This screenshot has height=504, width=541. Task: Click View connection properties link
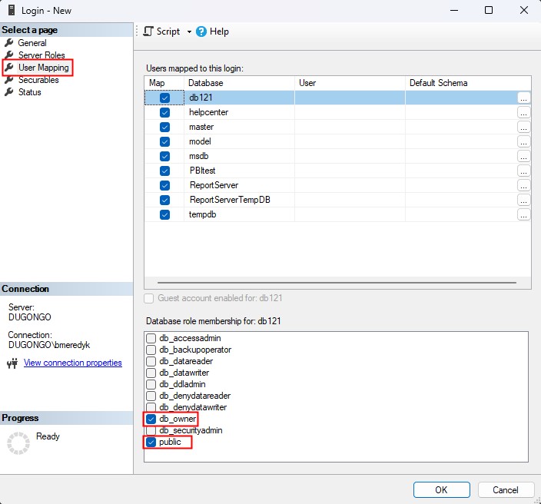tap(73, 363)
